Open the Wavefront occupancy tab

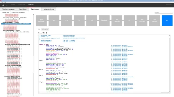click(9, 9)
